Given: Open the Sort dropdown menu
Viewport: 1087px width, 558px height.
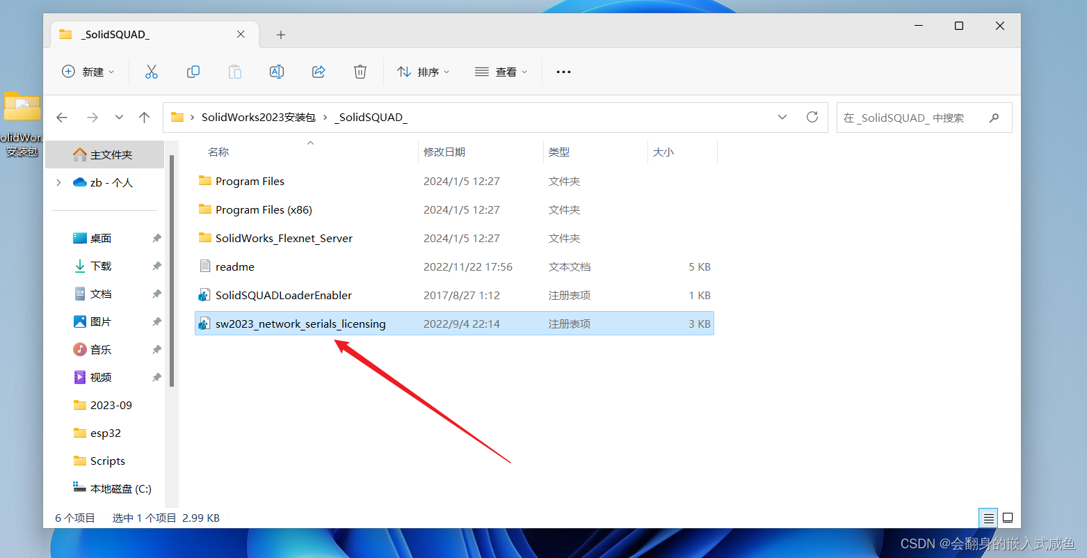Looking at the screenshot, I should [423, 72].
